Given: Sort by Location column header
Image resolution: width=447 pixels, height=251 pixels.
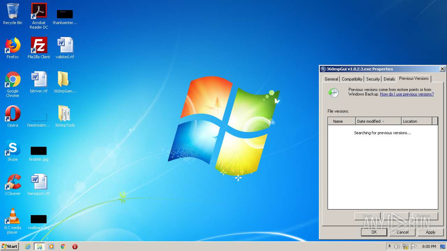Looking at the screenshot, I should click(x=417, y=121).
